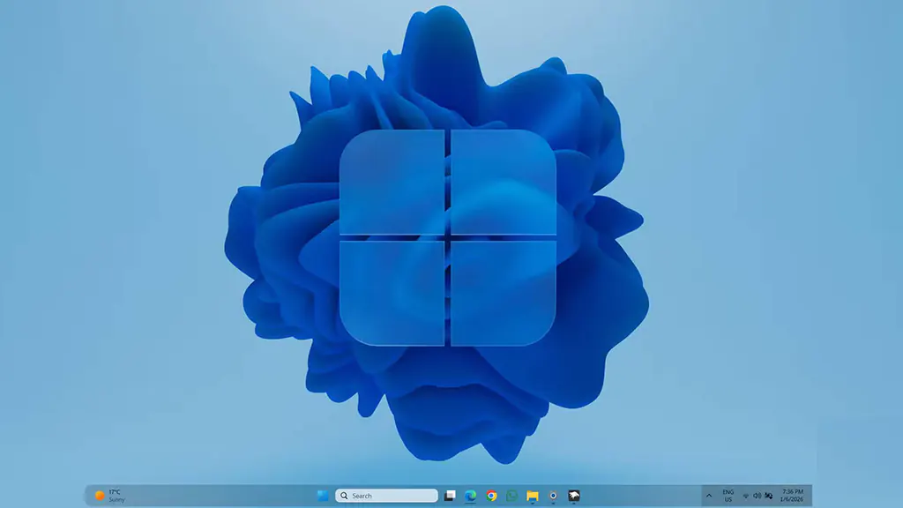The width and height of the screenshot is (903, 508).
Task: Check the battery indicator in the tray
Action: click(x=770, y=495)
